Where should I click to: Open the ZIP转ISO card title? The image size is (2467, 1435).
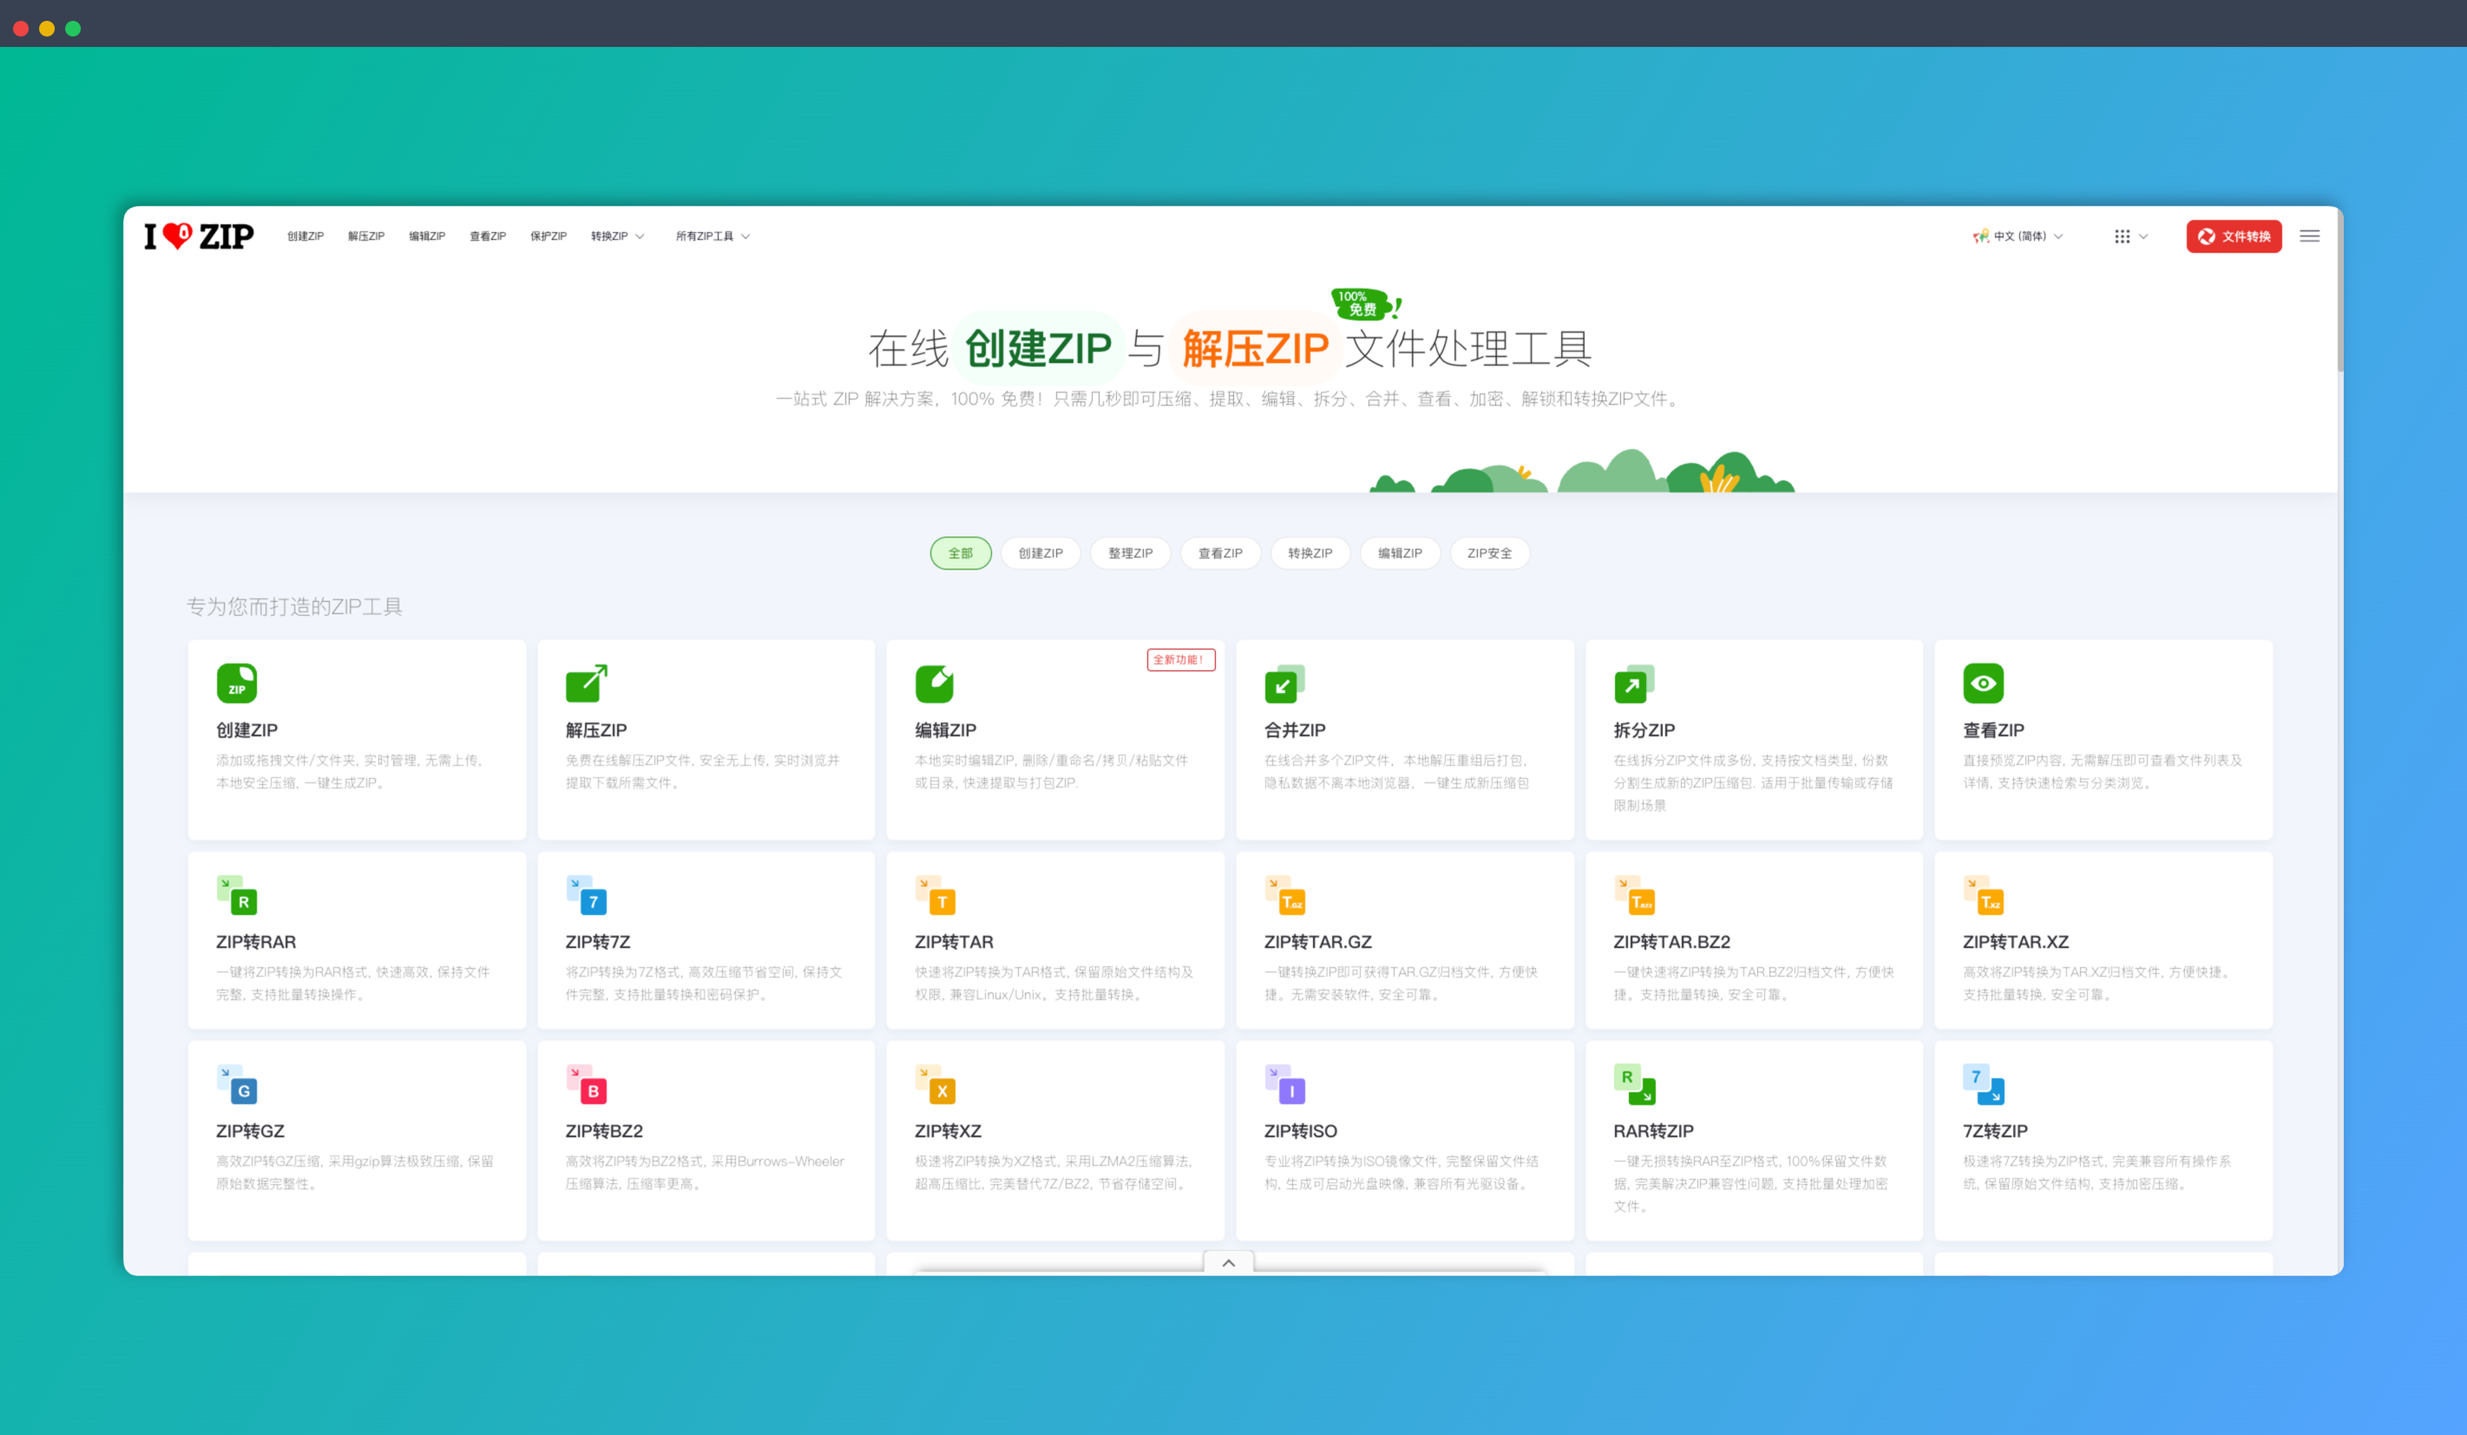[x=1300, y=1131]
